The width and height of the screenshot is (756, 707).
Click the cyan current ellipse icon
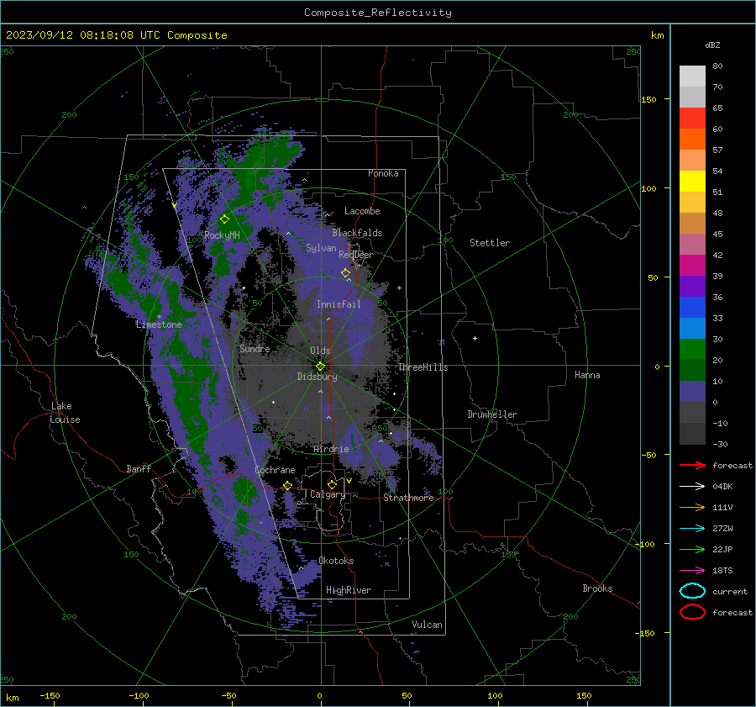pyautogui.click(x=692, y=591)
